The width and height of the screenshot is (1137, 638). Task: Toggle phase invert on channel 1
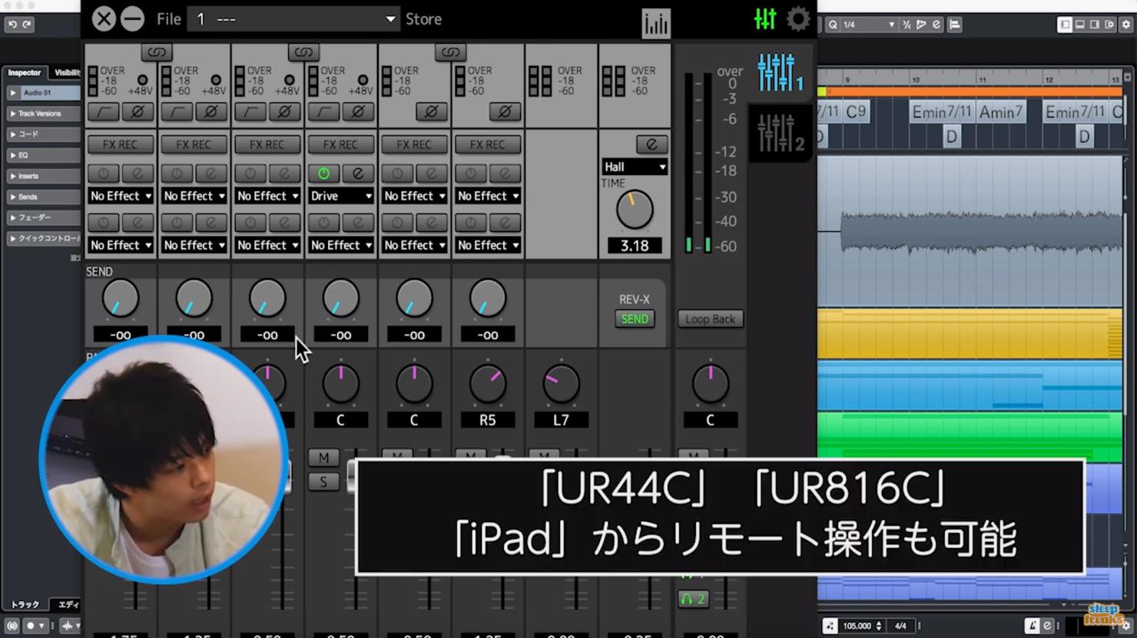click(x=138, y=112)
